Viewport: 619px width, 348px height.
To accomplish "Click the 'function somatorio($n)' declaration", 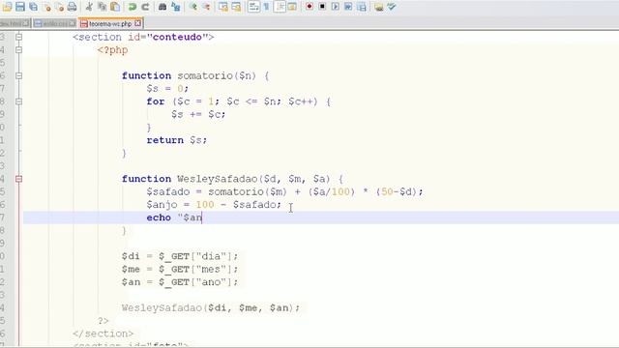I will (x=195, y=75).
